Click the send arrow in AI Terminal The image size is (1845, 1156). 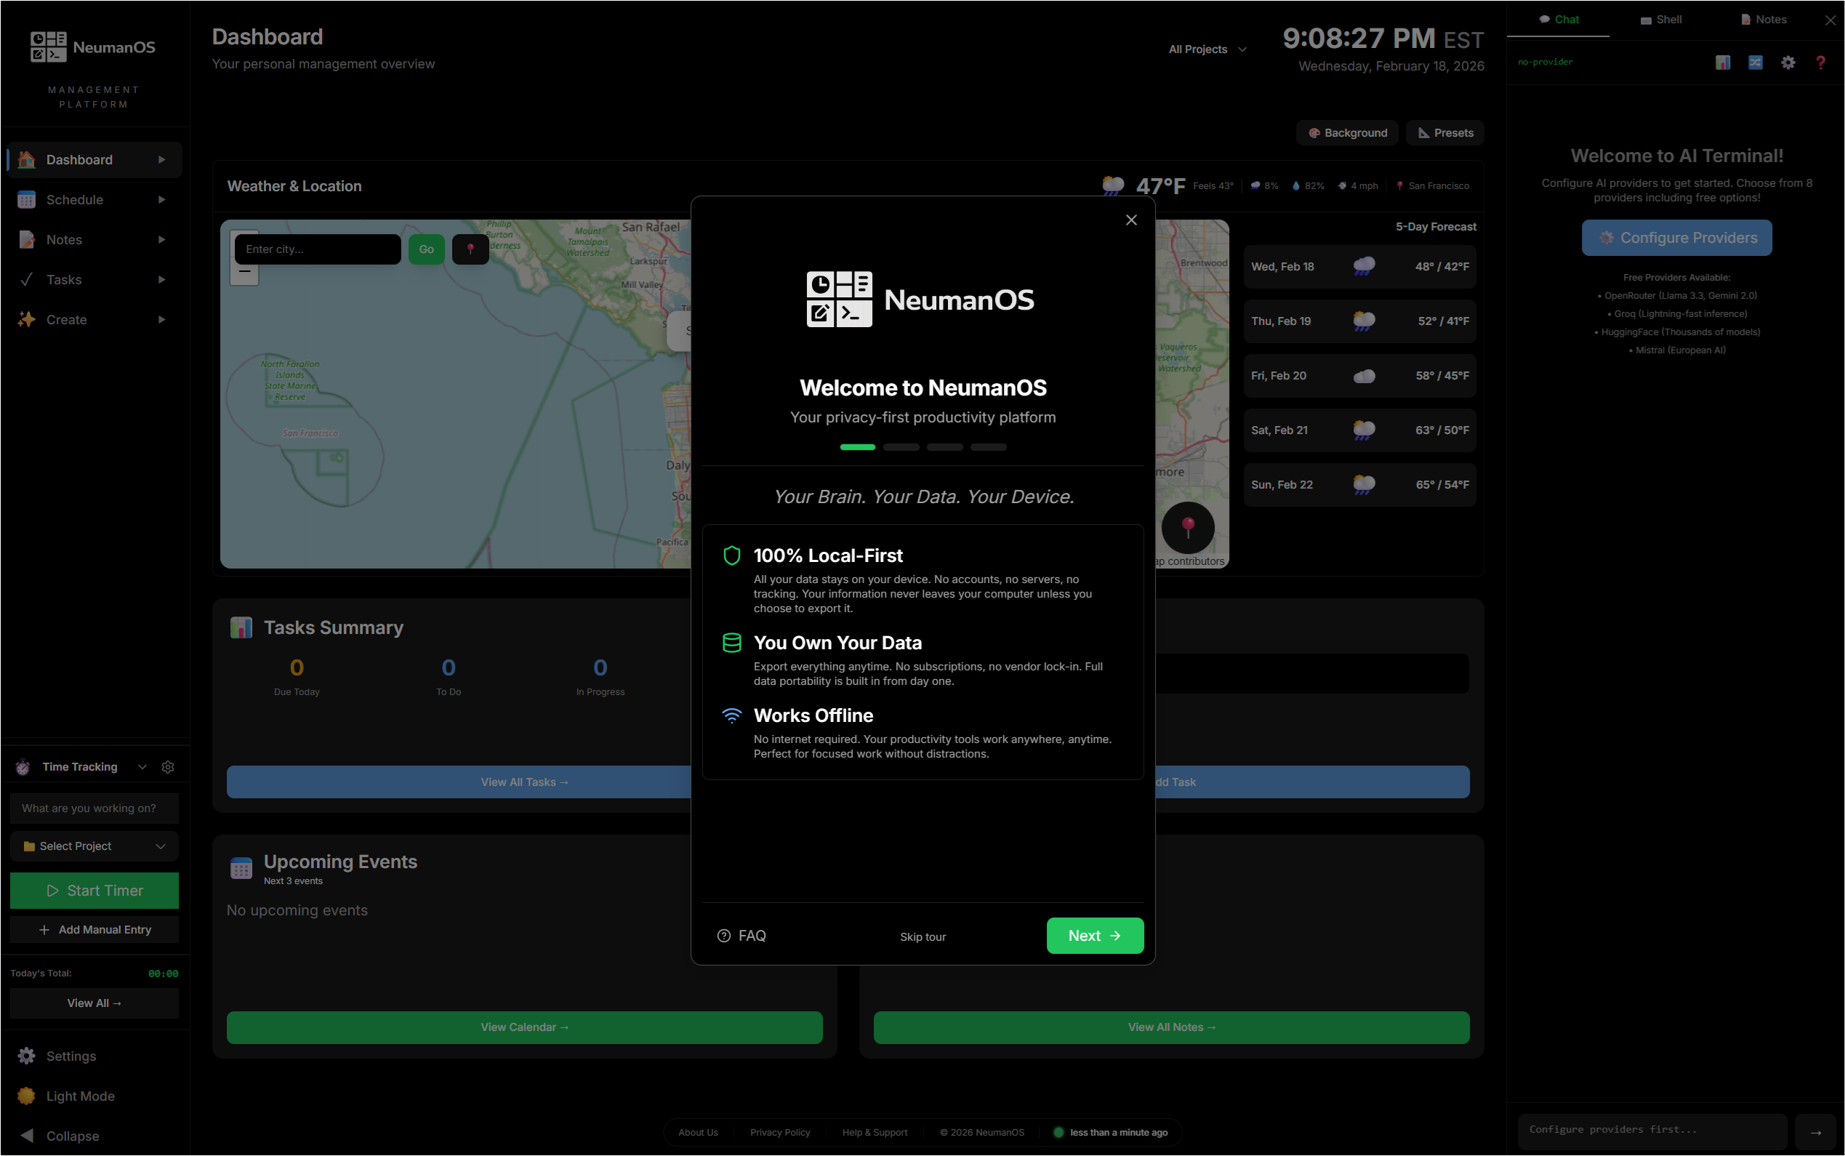click(x=1816, y=1132)
